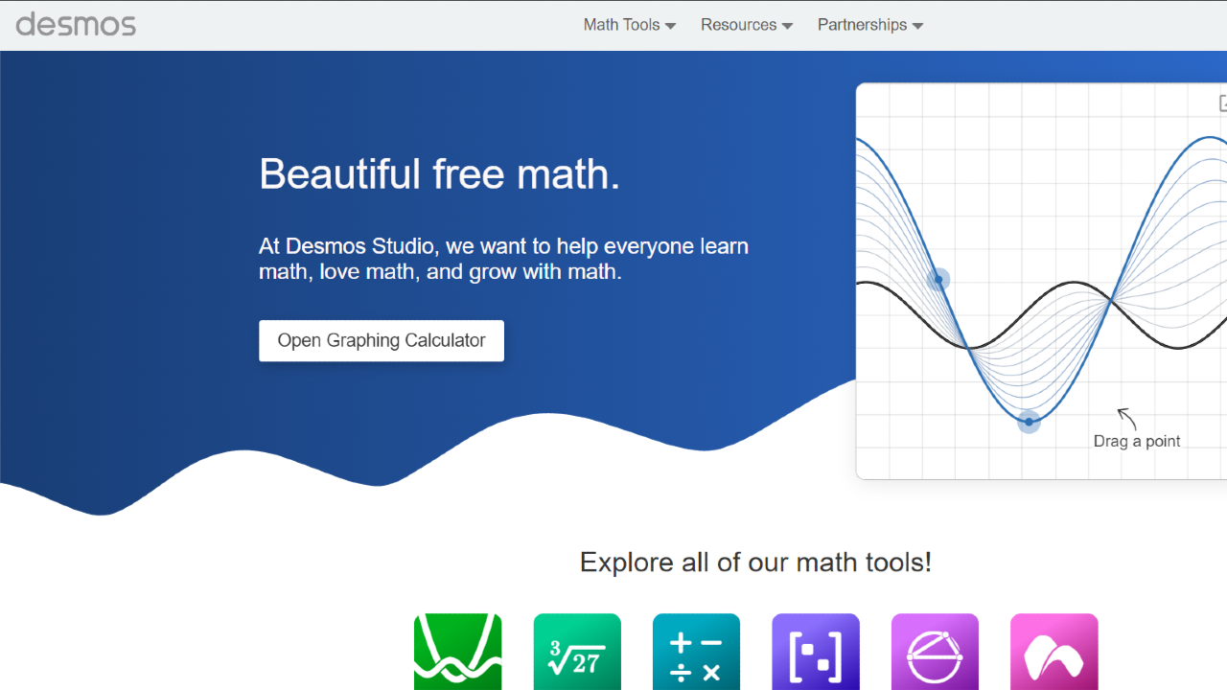
Task: Open the Partnerships dropdown
Action: pos(870,25)
